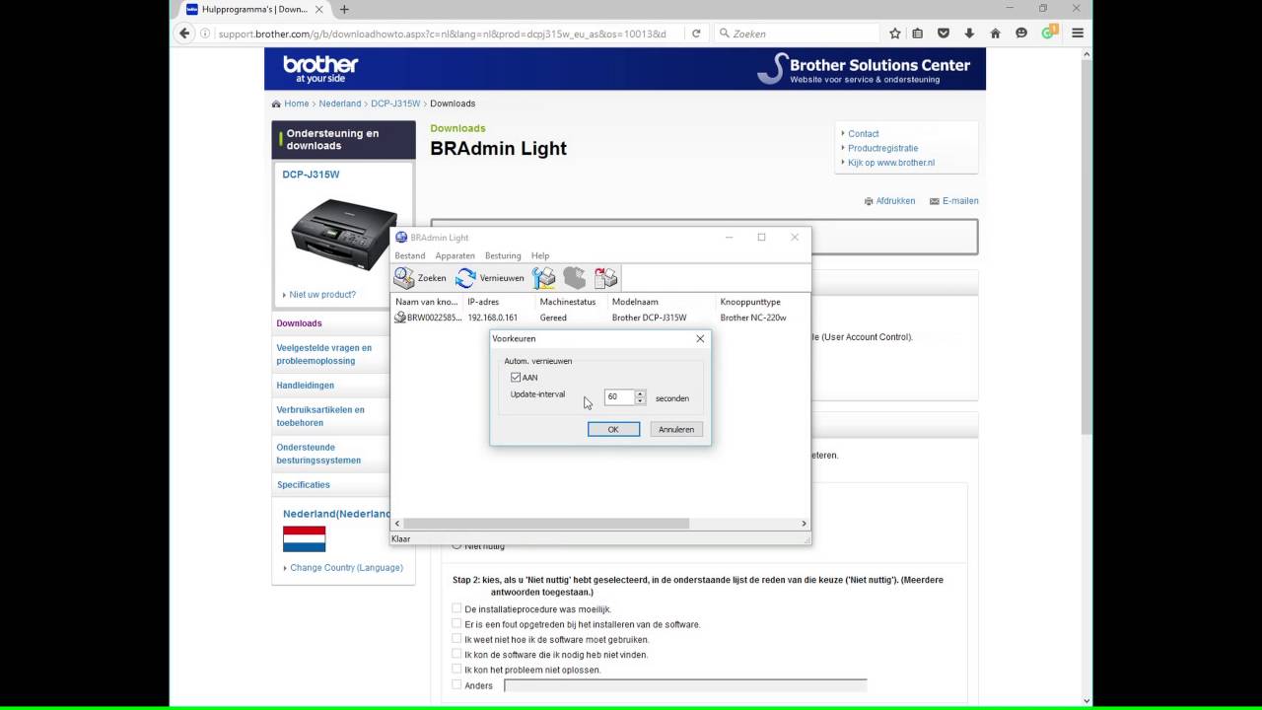Click the Anders text input field
The image size is (1262, 710).
pyautogui.click(x=685, y=685)
